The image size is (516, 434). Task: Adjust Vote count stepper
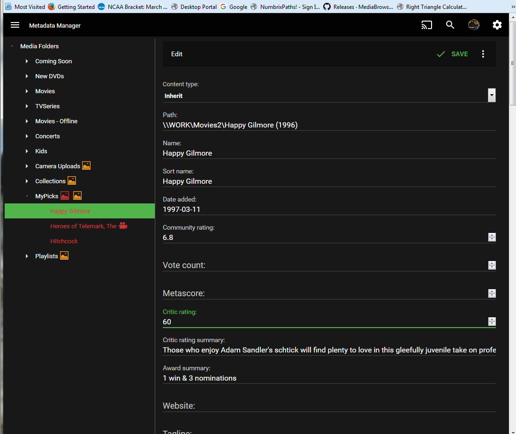point(492,265)
